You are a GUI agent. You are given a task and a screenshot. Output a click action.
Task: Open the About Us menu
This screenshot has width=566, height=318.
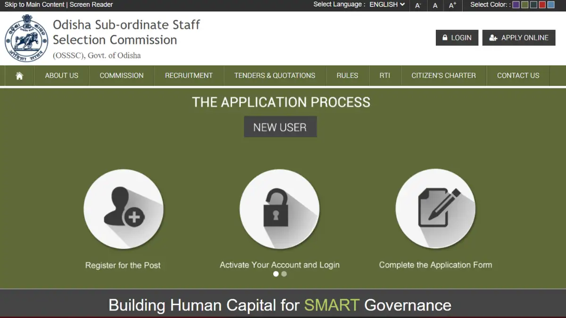tap(62, 75)
